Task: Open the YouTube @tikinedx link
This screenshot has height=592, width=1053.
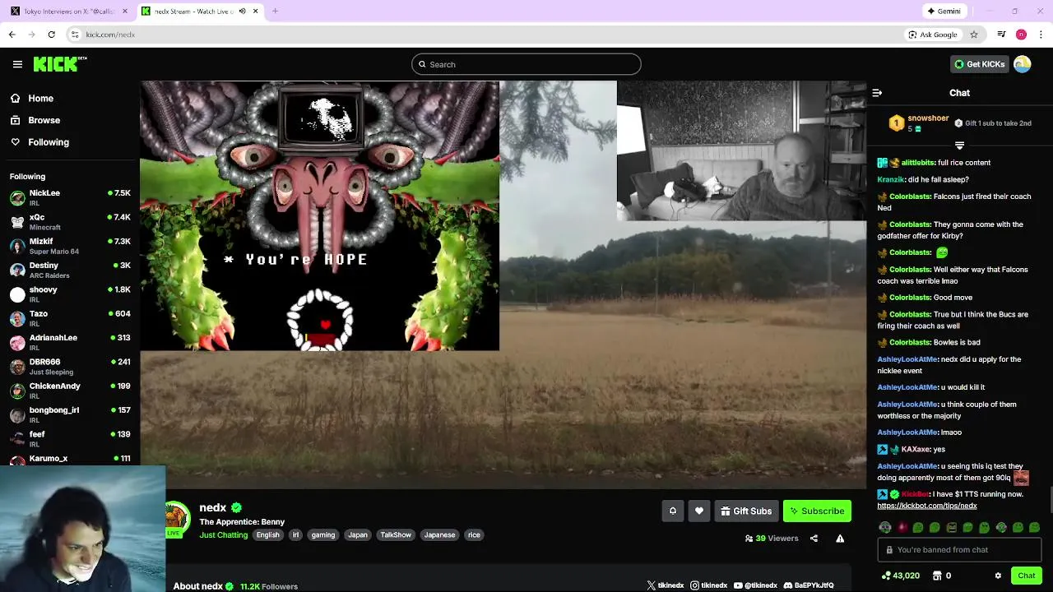Action: coord(755,585)
